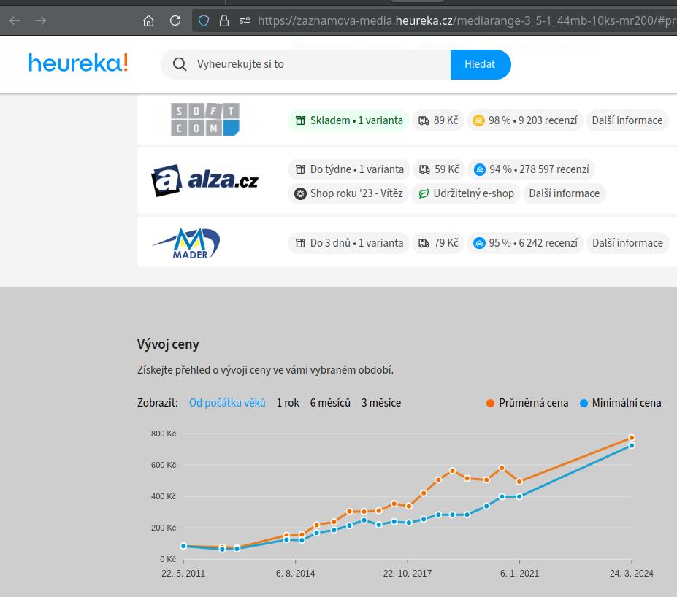Select the 1 rok time range
The height and width of the screenshot is (597, 677).
coord(288,403)
